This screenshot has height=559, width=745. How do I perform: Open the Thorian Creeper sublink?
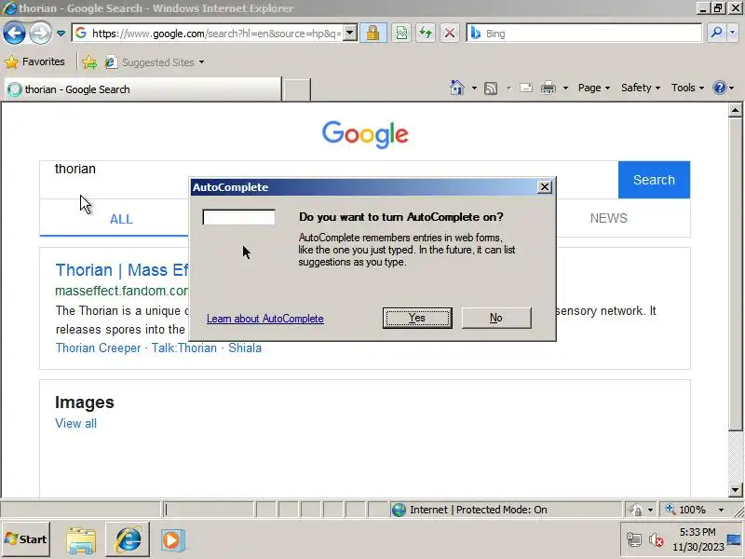98,348
